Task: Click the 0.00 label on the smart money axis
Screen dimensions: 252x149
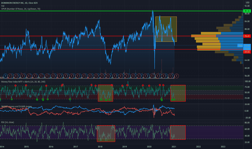Action: click(247, 111)
